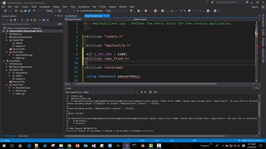The width and height of the screenshot is (266, 149).
Task: Save the current file with the floppy icon
Action: pos(25,11)
